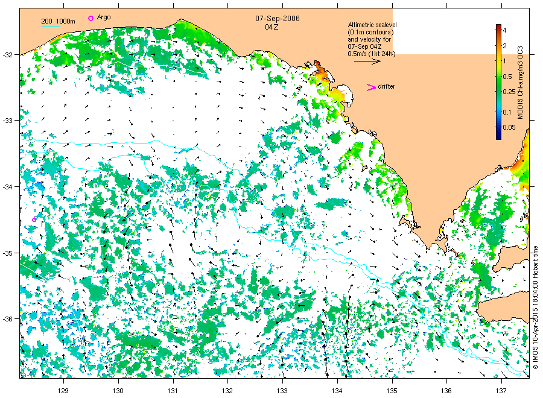
Task: Click the longitude label 130
Action: (x=118, y=391)
